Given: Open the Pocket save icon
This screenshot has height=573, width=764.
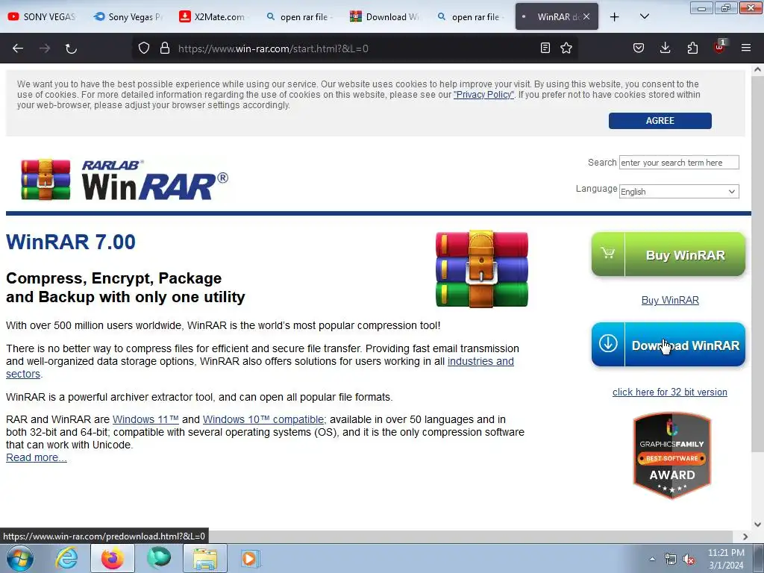Looking at the screenshot, I should (x=639, y=48).
